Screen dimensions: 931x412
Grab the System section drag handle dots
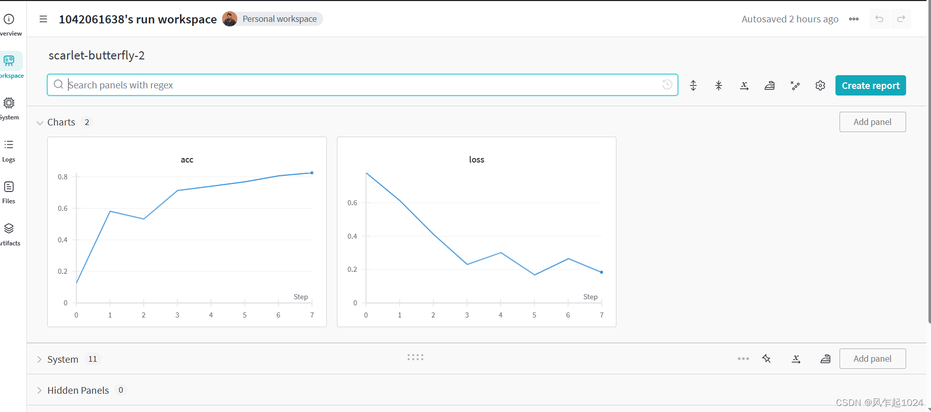coord(415,358)
